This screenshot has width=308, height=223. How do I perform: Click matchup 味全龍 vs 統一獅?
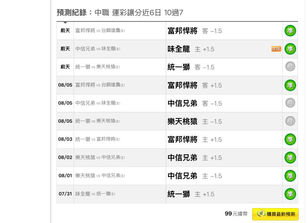[95, 194]
